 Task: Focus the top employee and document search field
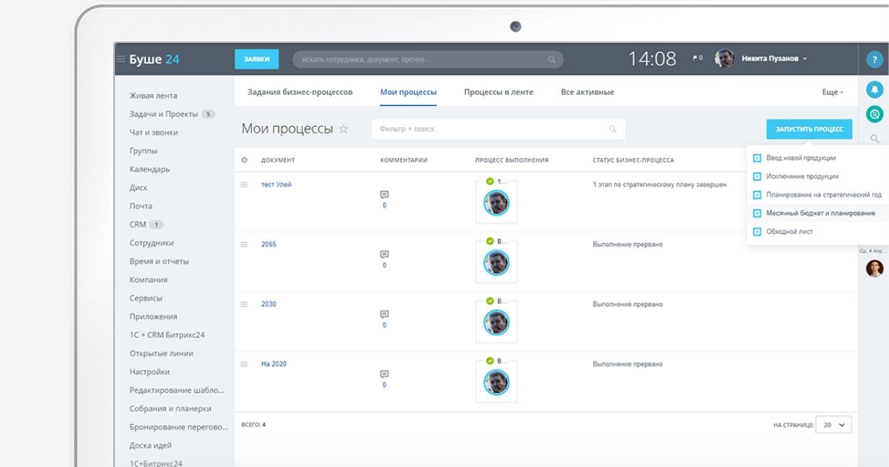pos(427,59)
